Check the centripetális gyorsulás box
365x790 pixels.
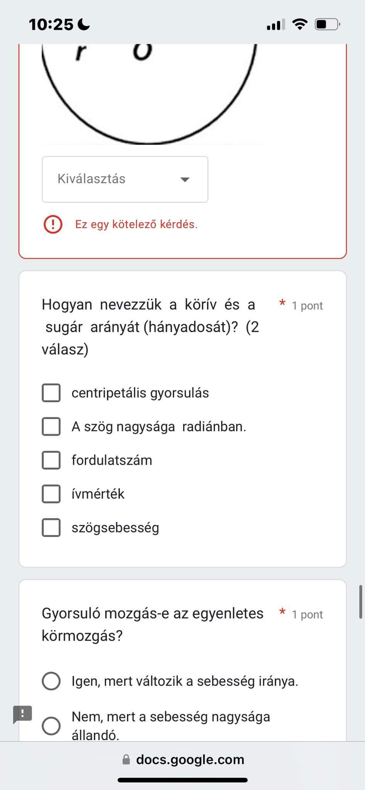[51, 393]
